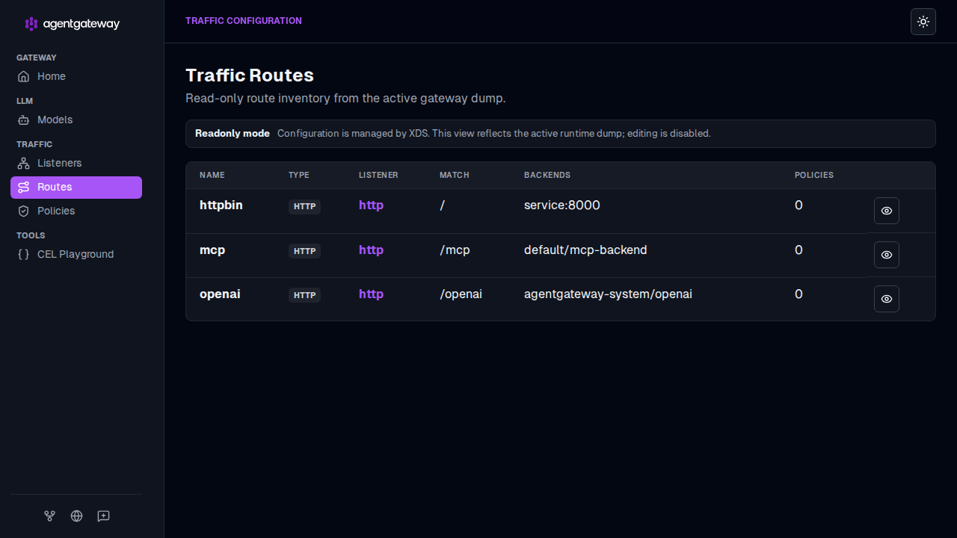957x538 pixels.
Task: Click the agentgateway logo
Action: [x=73, y=24]
